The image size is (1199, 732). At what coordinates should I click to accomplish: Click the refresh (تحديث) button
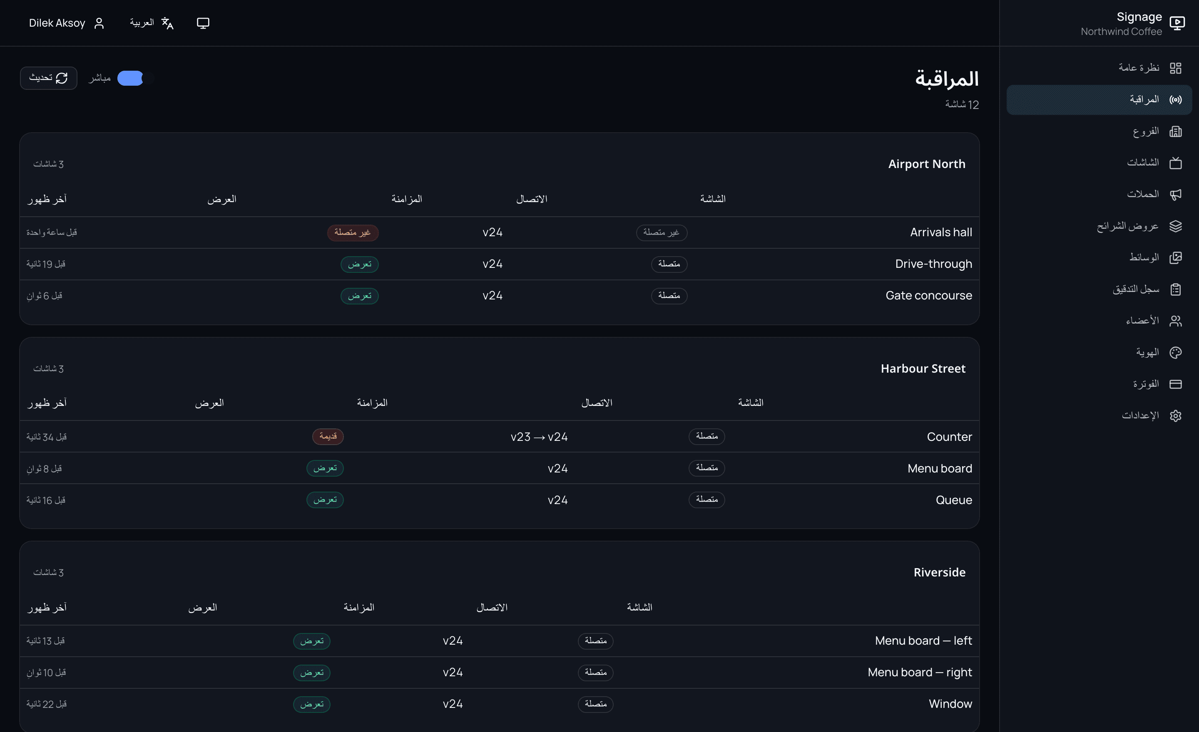click(49, 78)
